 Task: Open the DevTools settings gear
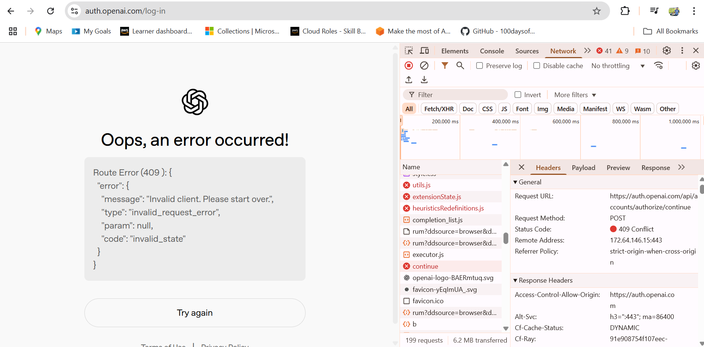coord(667,50)
